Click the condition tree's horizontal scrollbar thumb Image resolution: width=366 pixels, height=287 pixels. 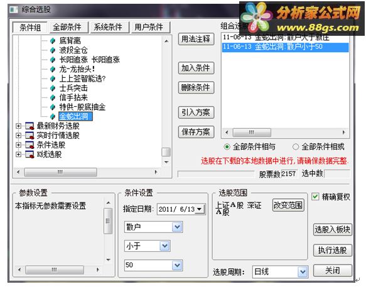coord(60,172)
